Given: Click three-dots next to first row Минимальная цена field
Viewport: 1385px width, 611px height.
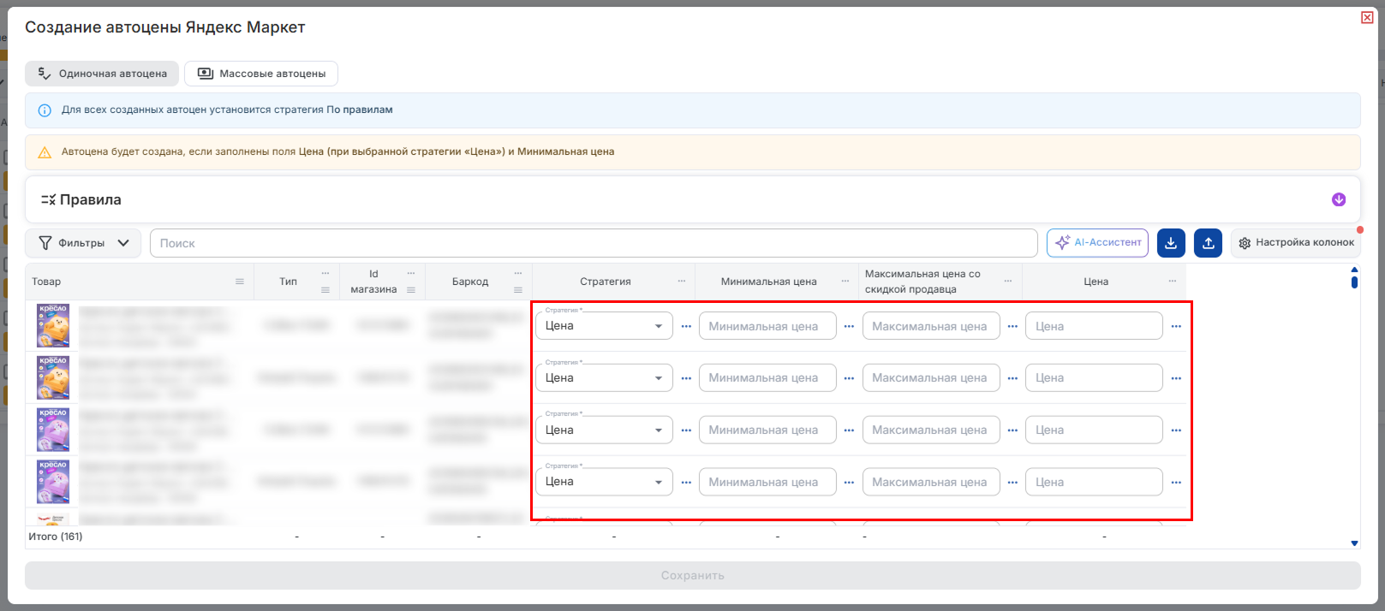Looking at the screenshot, I should coord(849,326).
